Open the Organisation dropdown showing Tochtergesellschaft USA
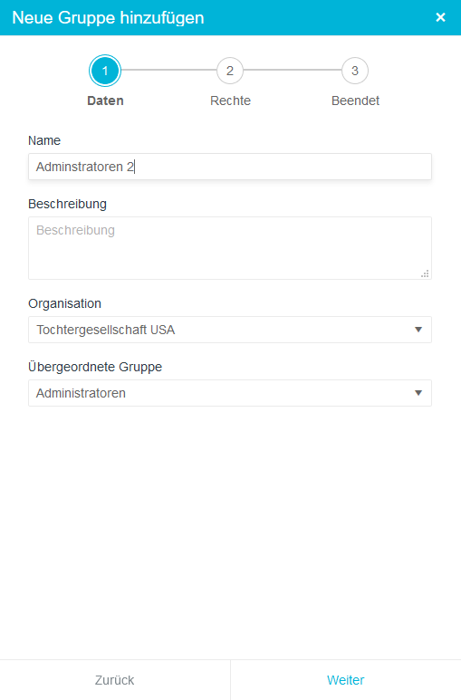 (x=230, y=330)
